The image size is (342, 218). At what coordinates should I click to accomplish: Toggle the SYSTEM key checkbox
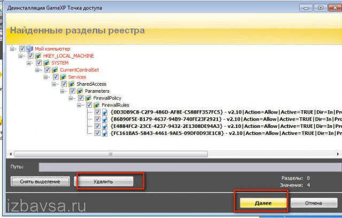coord(39,63)
